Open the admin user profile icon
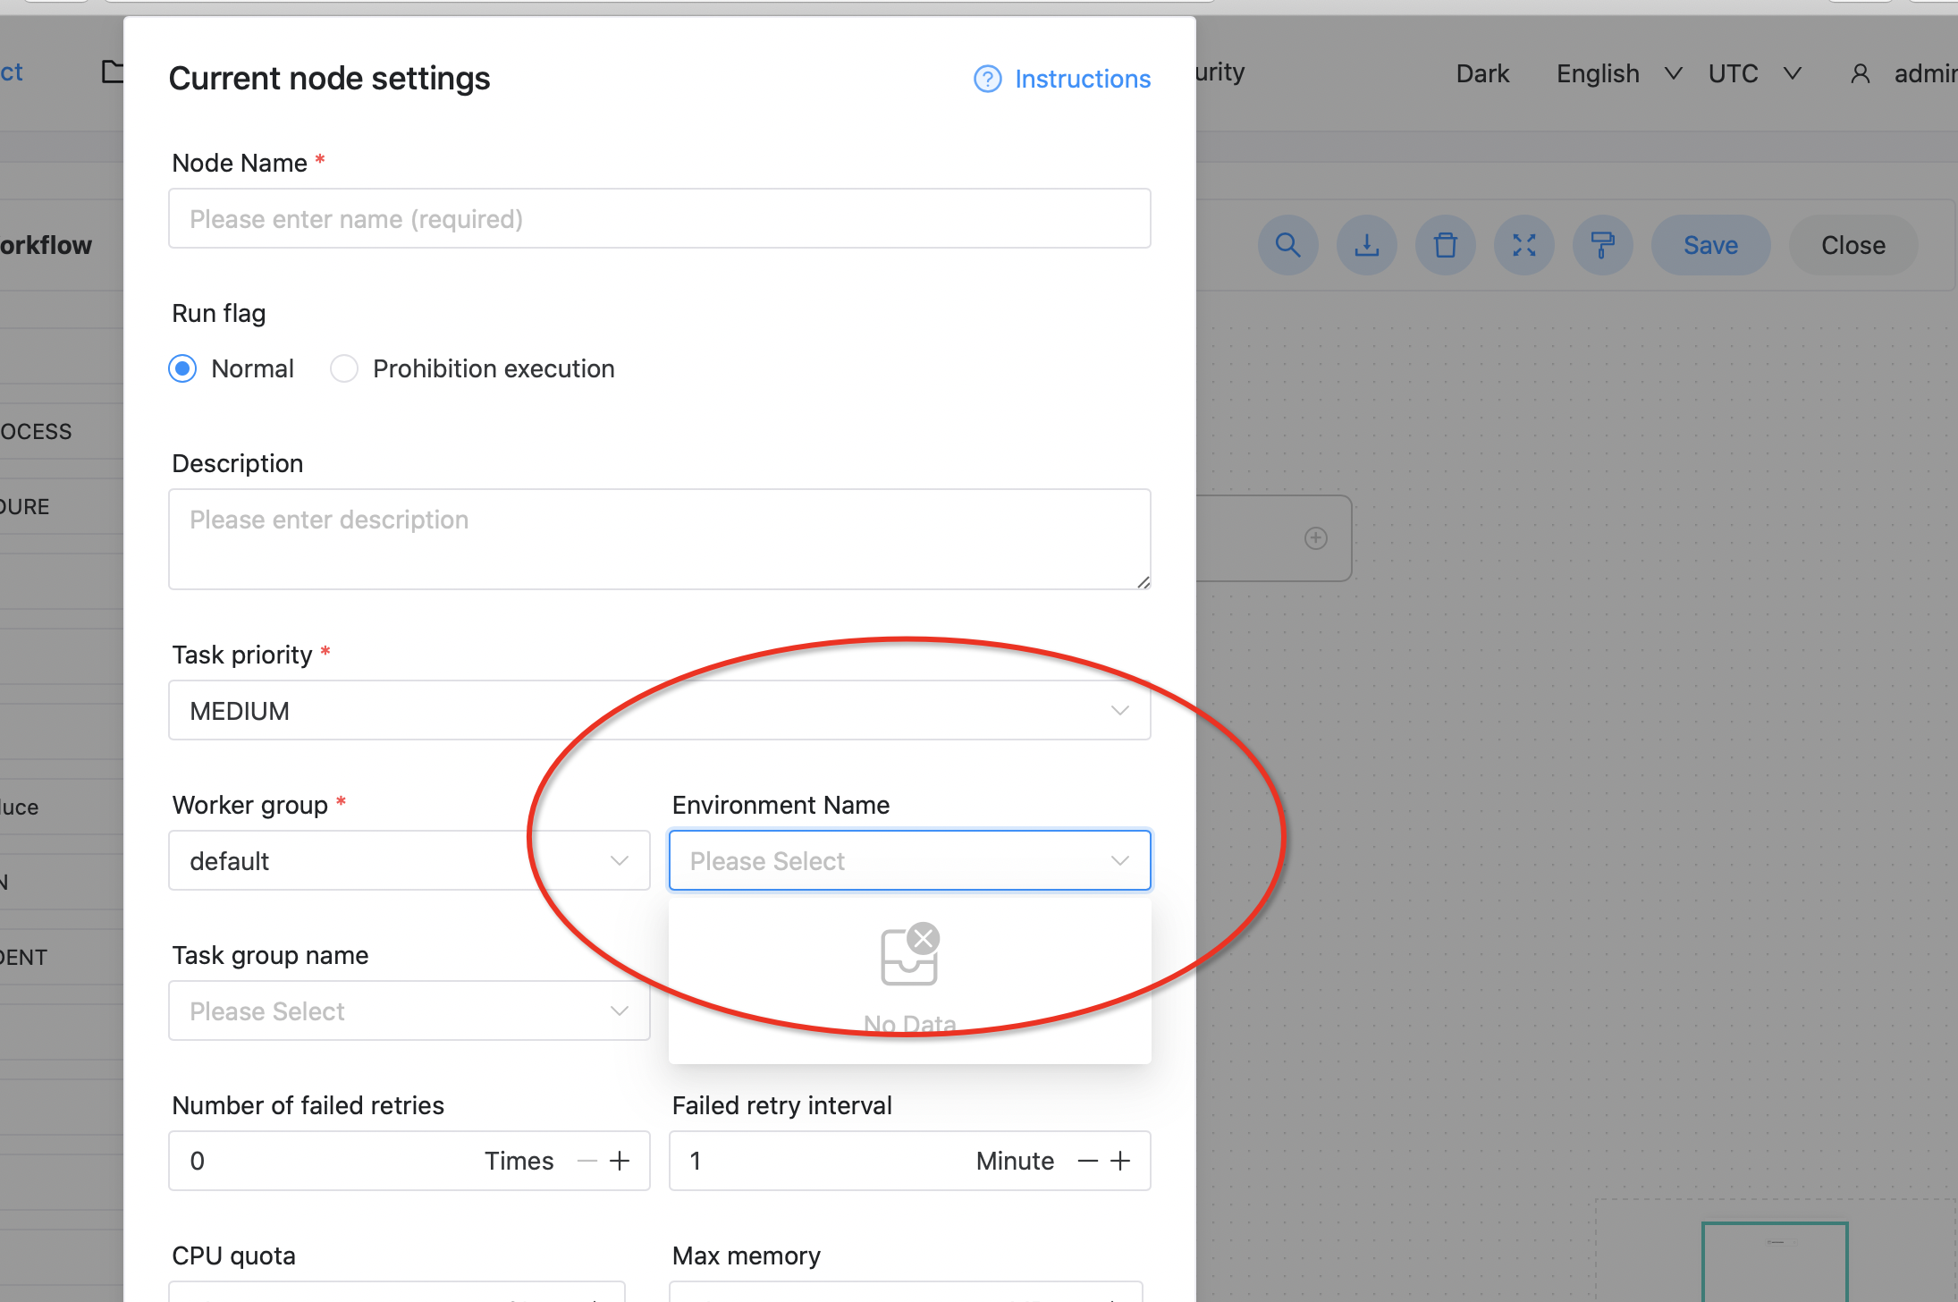The width and height of the screenshot is (1958, 1302). 1861,73
